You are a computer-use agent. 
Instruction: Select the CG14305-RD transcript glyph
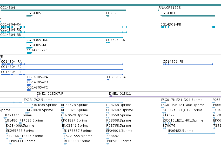(29, 48)
